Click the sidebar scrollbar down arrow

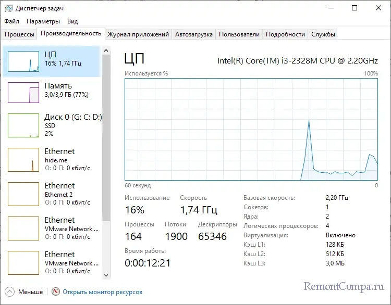(106, 275)
